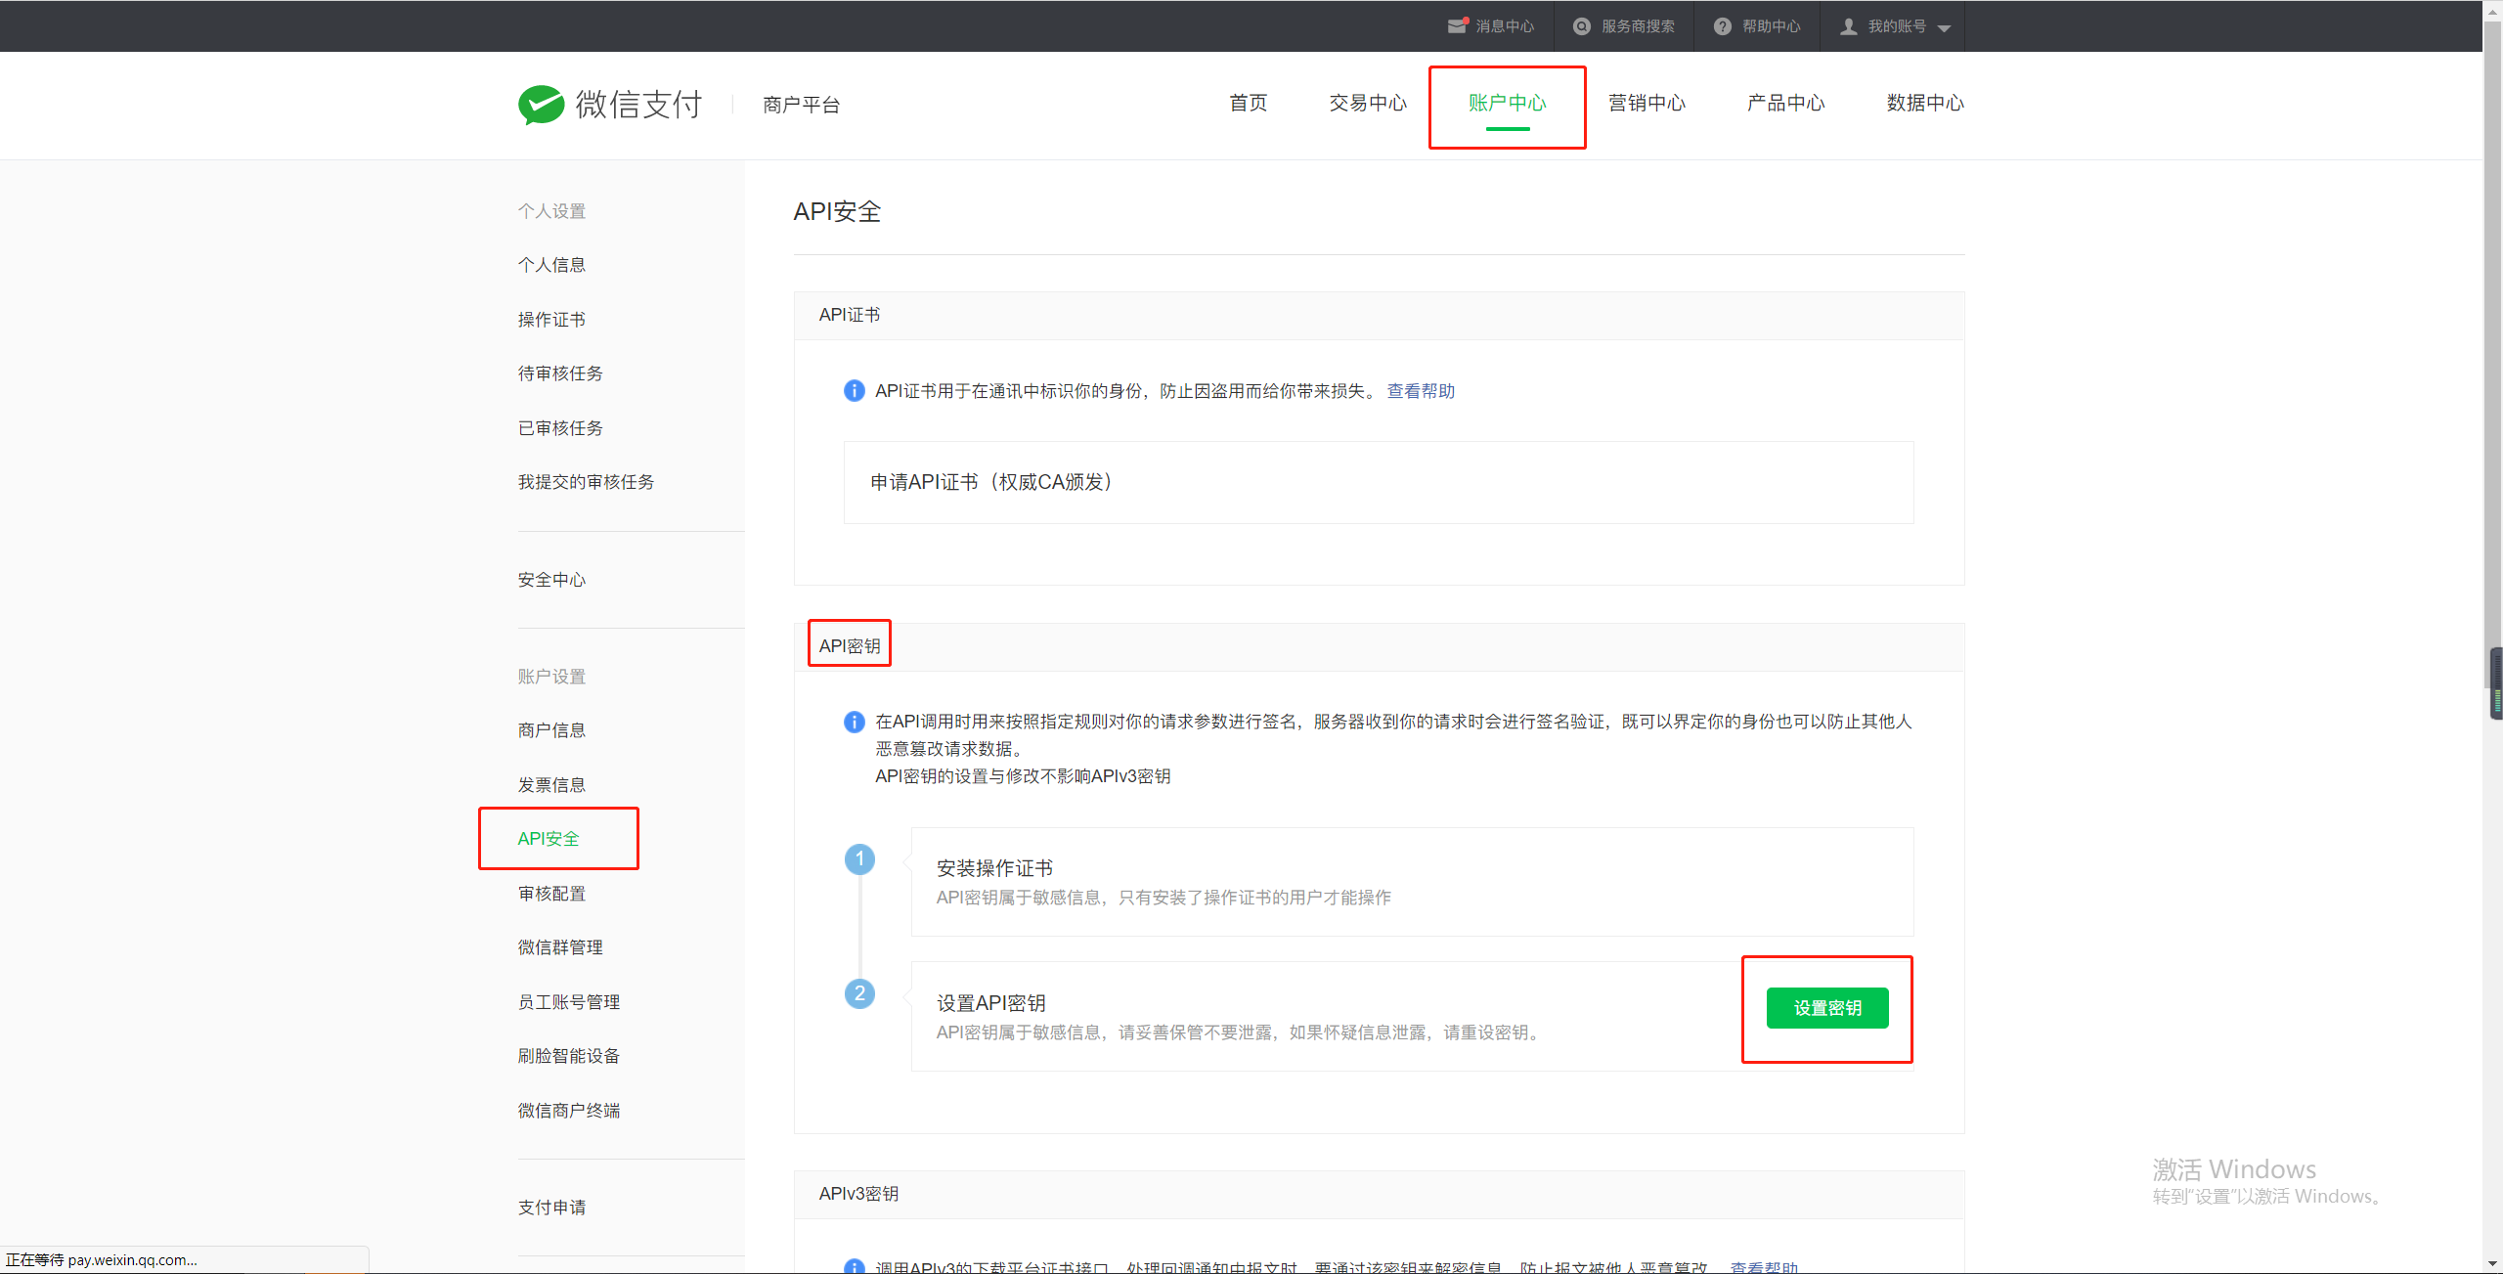Open 服务商搜索 text link

[1638, 26]
